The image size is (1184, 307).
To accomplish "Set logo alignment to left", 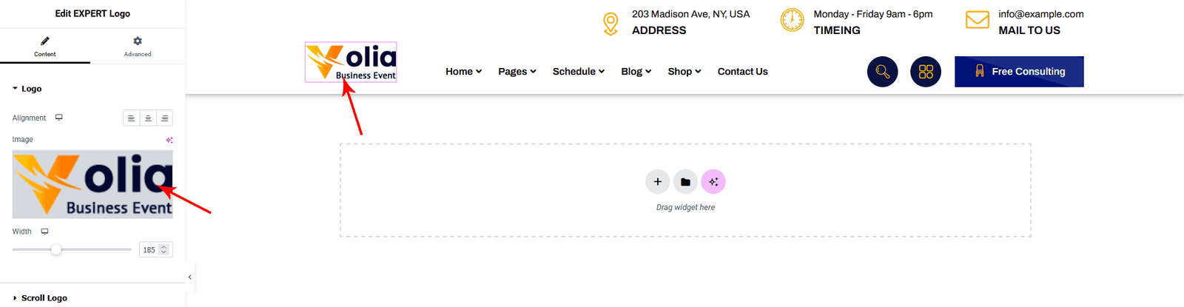I will pyautogui.click(x=131, y=118).
